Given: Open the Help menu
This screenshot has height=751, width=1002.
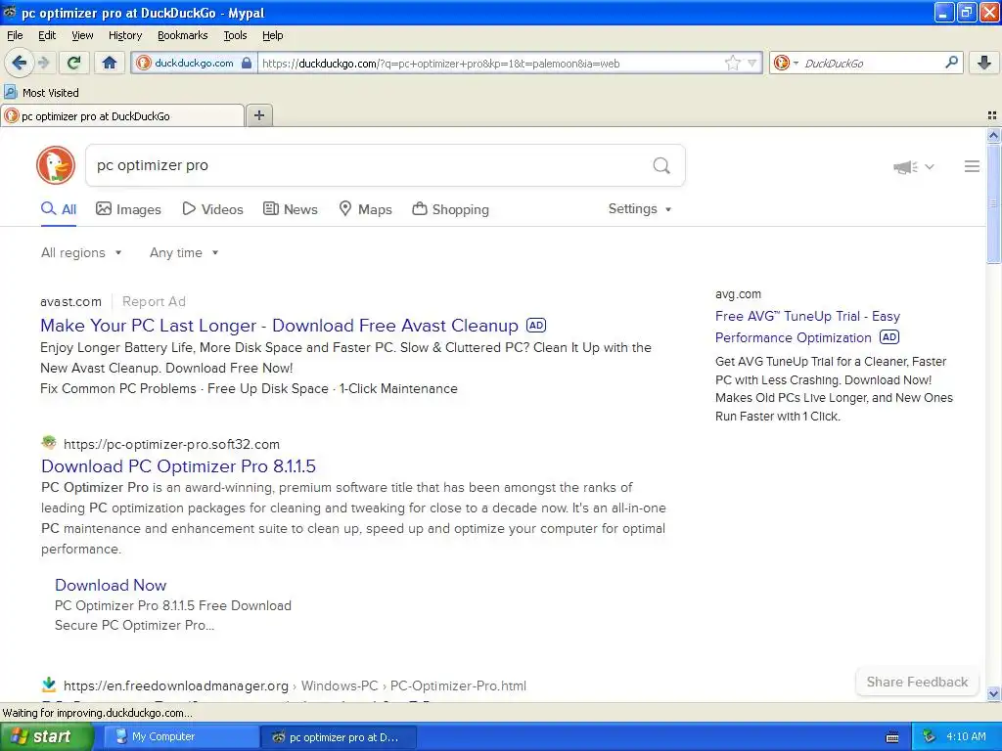Looking at the screenshot, I should pyautogui.click(x=272, y=35).
